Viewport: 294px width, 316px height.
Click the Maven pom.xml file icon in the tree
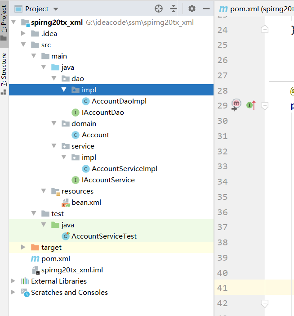[35, 259]
